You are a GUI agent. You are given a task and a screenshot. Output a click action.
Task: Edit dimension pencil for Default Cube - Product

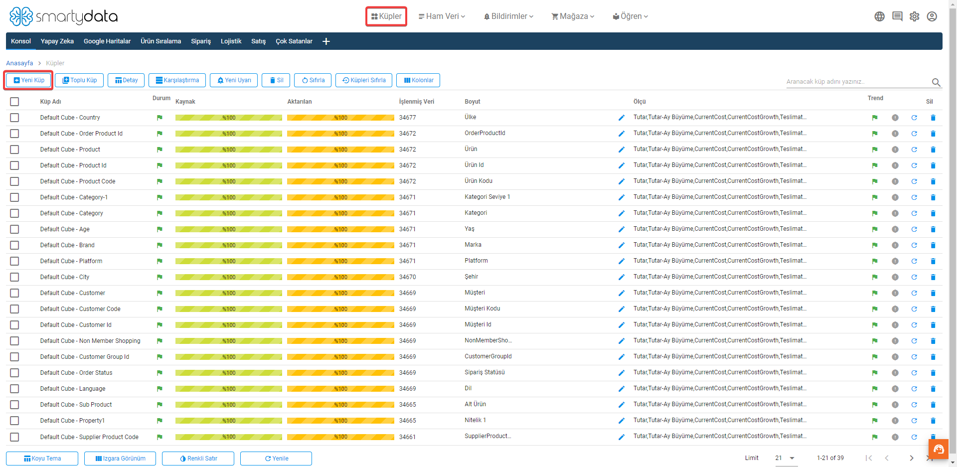tap(621, 150)
